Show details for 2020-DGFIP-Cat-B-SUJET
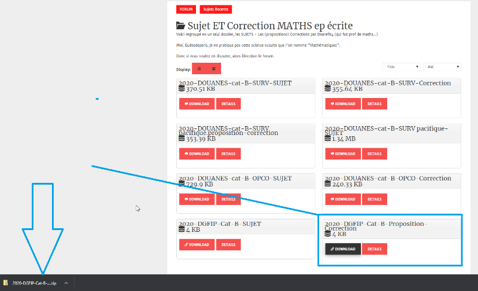478x291 pixels. [228, 244]
